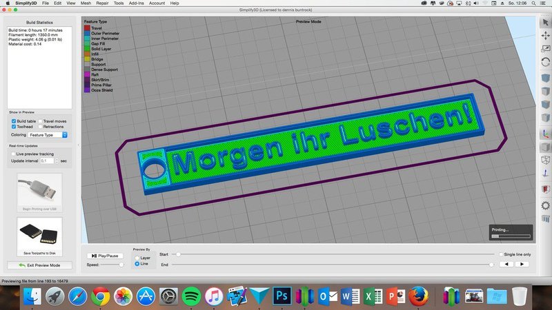The height and width of the screenshot is (310, 552).
Task: Uncheck the Build table checkbox
Action: point(14,121)
